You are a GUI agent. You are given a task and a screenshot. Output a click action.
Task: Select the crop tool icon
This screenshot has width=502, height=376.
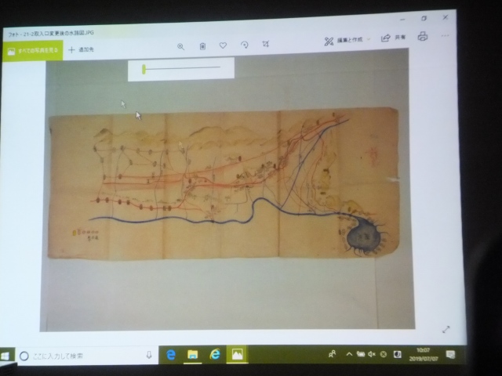(x=265, y=44)
